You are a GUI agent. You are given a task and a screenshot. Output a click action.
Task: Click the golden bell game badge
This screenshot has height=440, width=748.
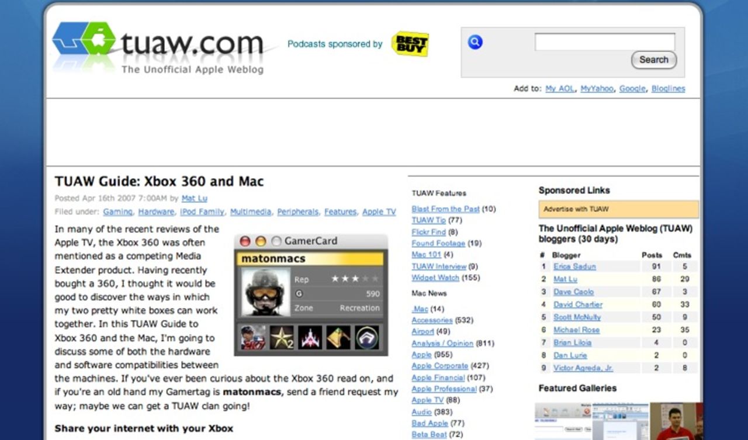[338, 338]
